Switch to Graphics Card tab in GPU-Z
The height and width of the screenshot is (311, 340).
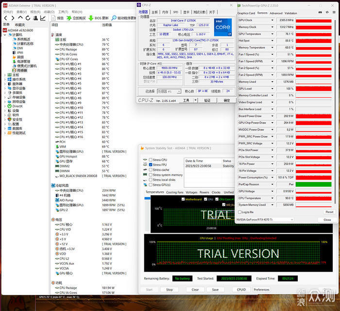246,13
